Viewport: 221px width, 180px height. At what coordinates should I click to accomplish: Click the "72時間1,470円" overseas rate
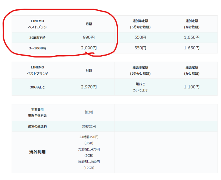[89, 149]
